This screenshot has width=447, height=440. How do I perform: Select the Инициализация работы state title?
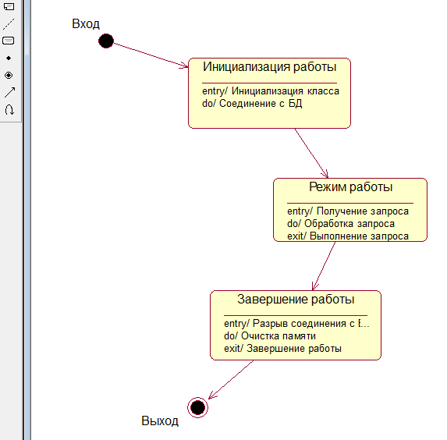(x=270, y=67)
